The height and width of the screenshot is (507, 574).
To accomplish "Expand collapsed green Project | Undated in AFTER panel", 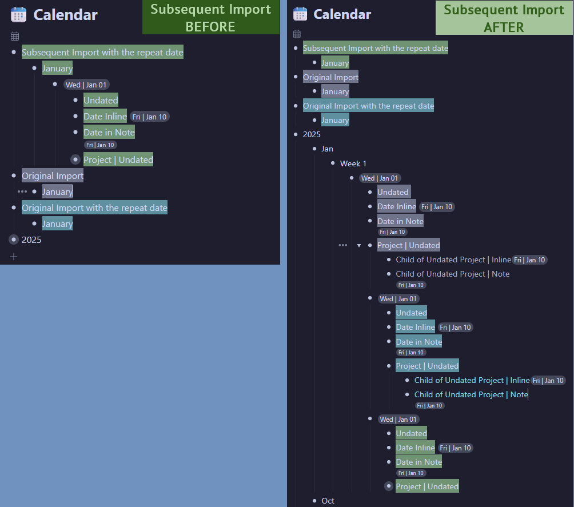I will click(x=389, y=486).
